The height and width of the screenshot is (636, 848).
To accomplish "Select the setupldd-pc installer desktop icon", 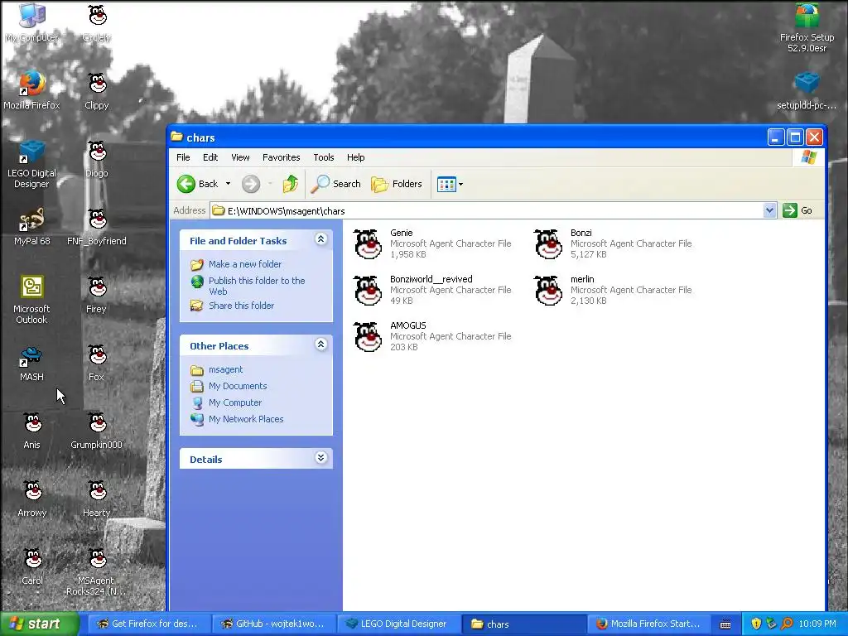I will [807, 91].
